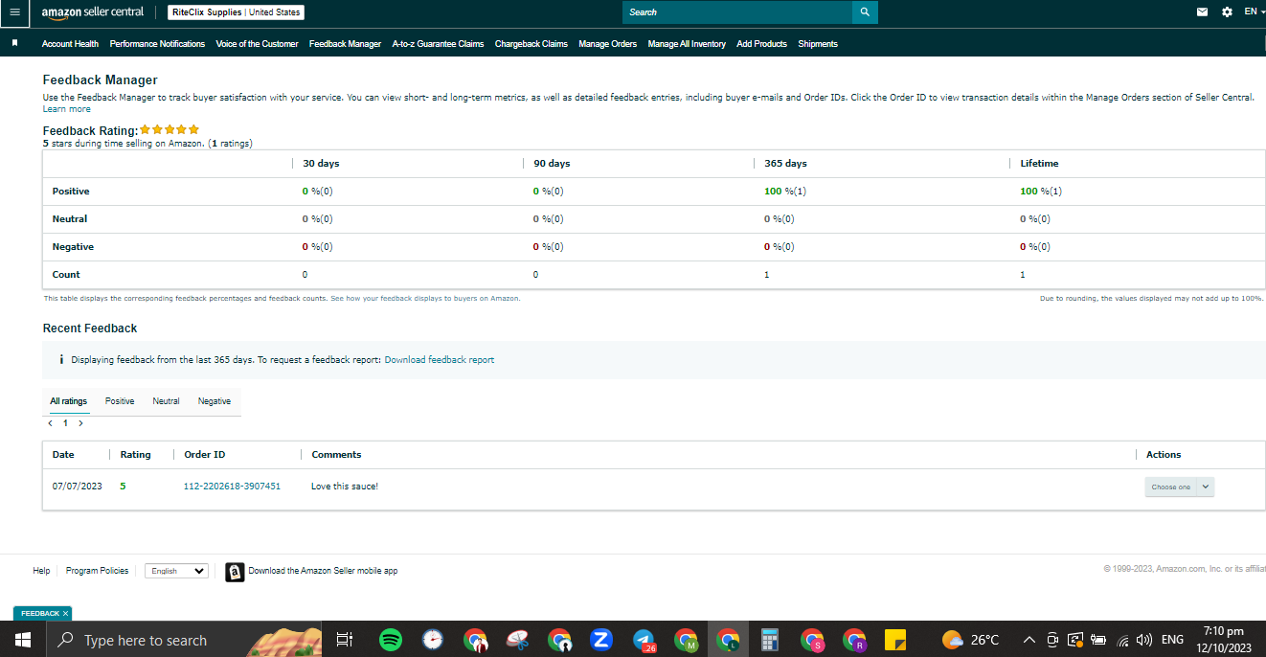Go to previous feedback page arrow
This screenshot has height=657, width=1266.
[x=50, y=422]
